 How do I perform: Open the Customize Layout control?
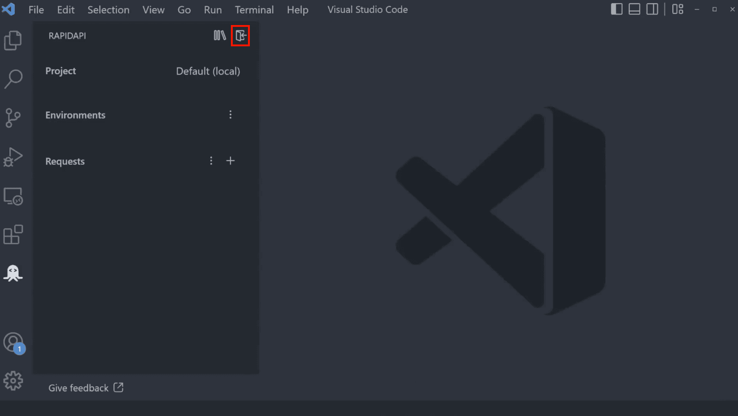coord(678,9)
